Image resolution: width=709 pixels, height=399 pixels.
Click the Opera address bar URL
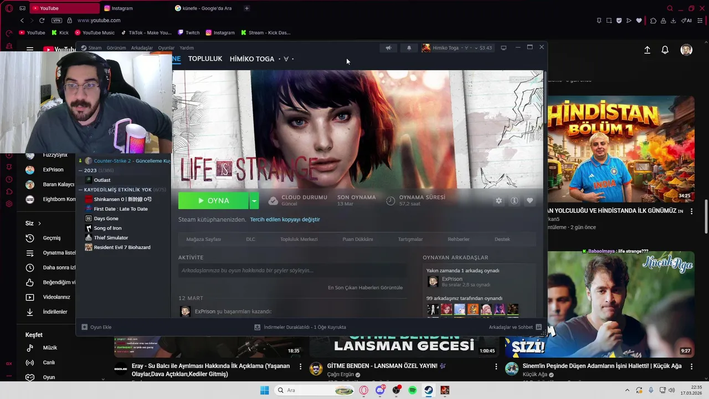99,21
